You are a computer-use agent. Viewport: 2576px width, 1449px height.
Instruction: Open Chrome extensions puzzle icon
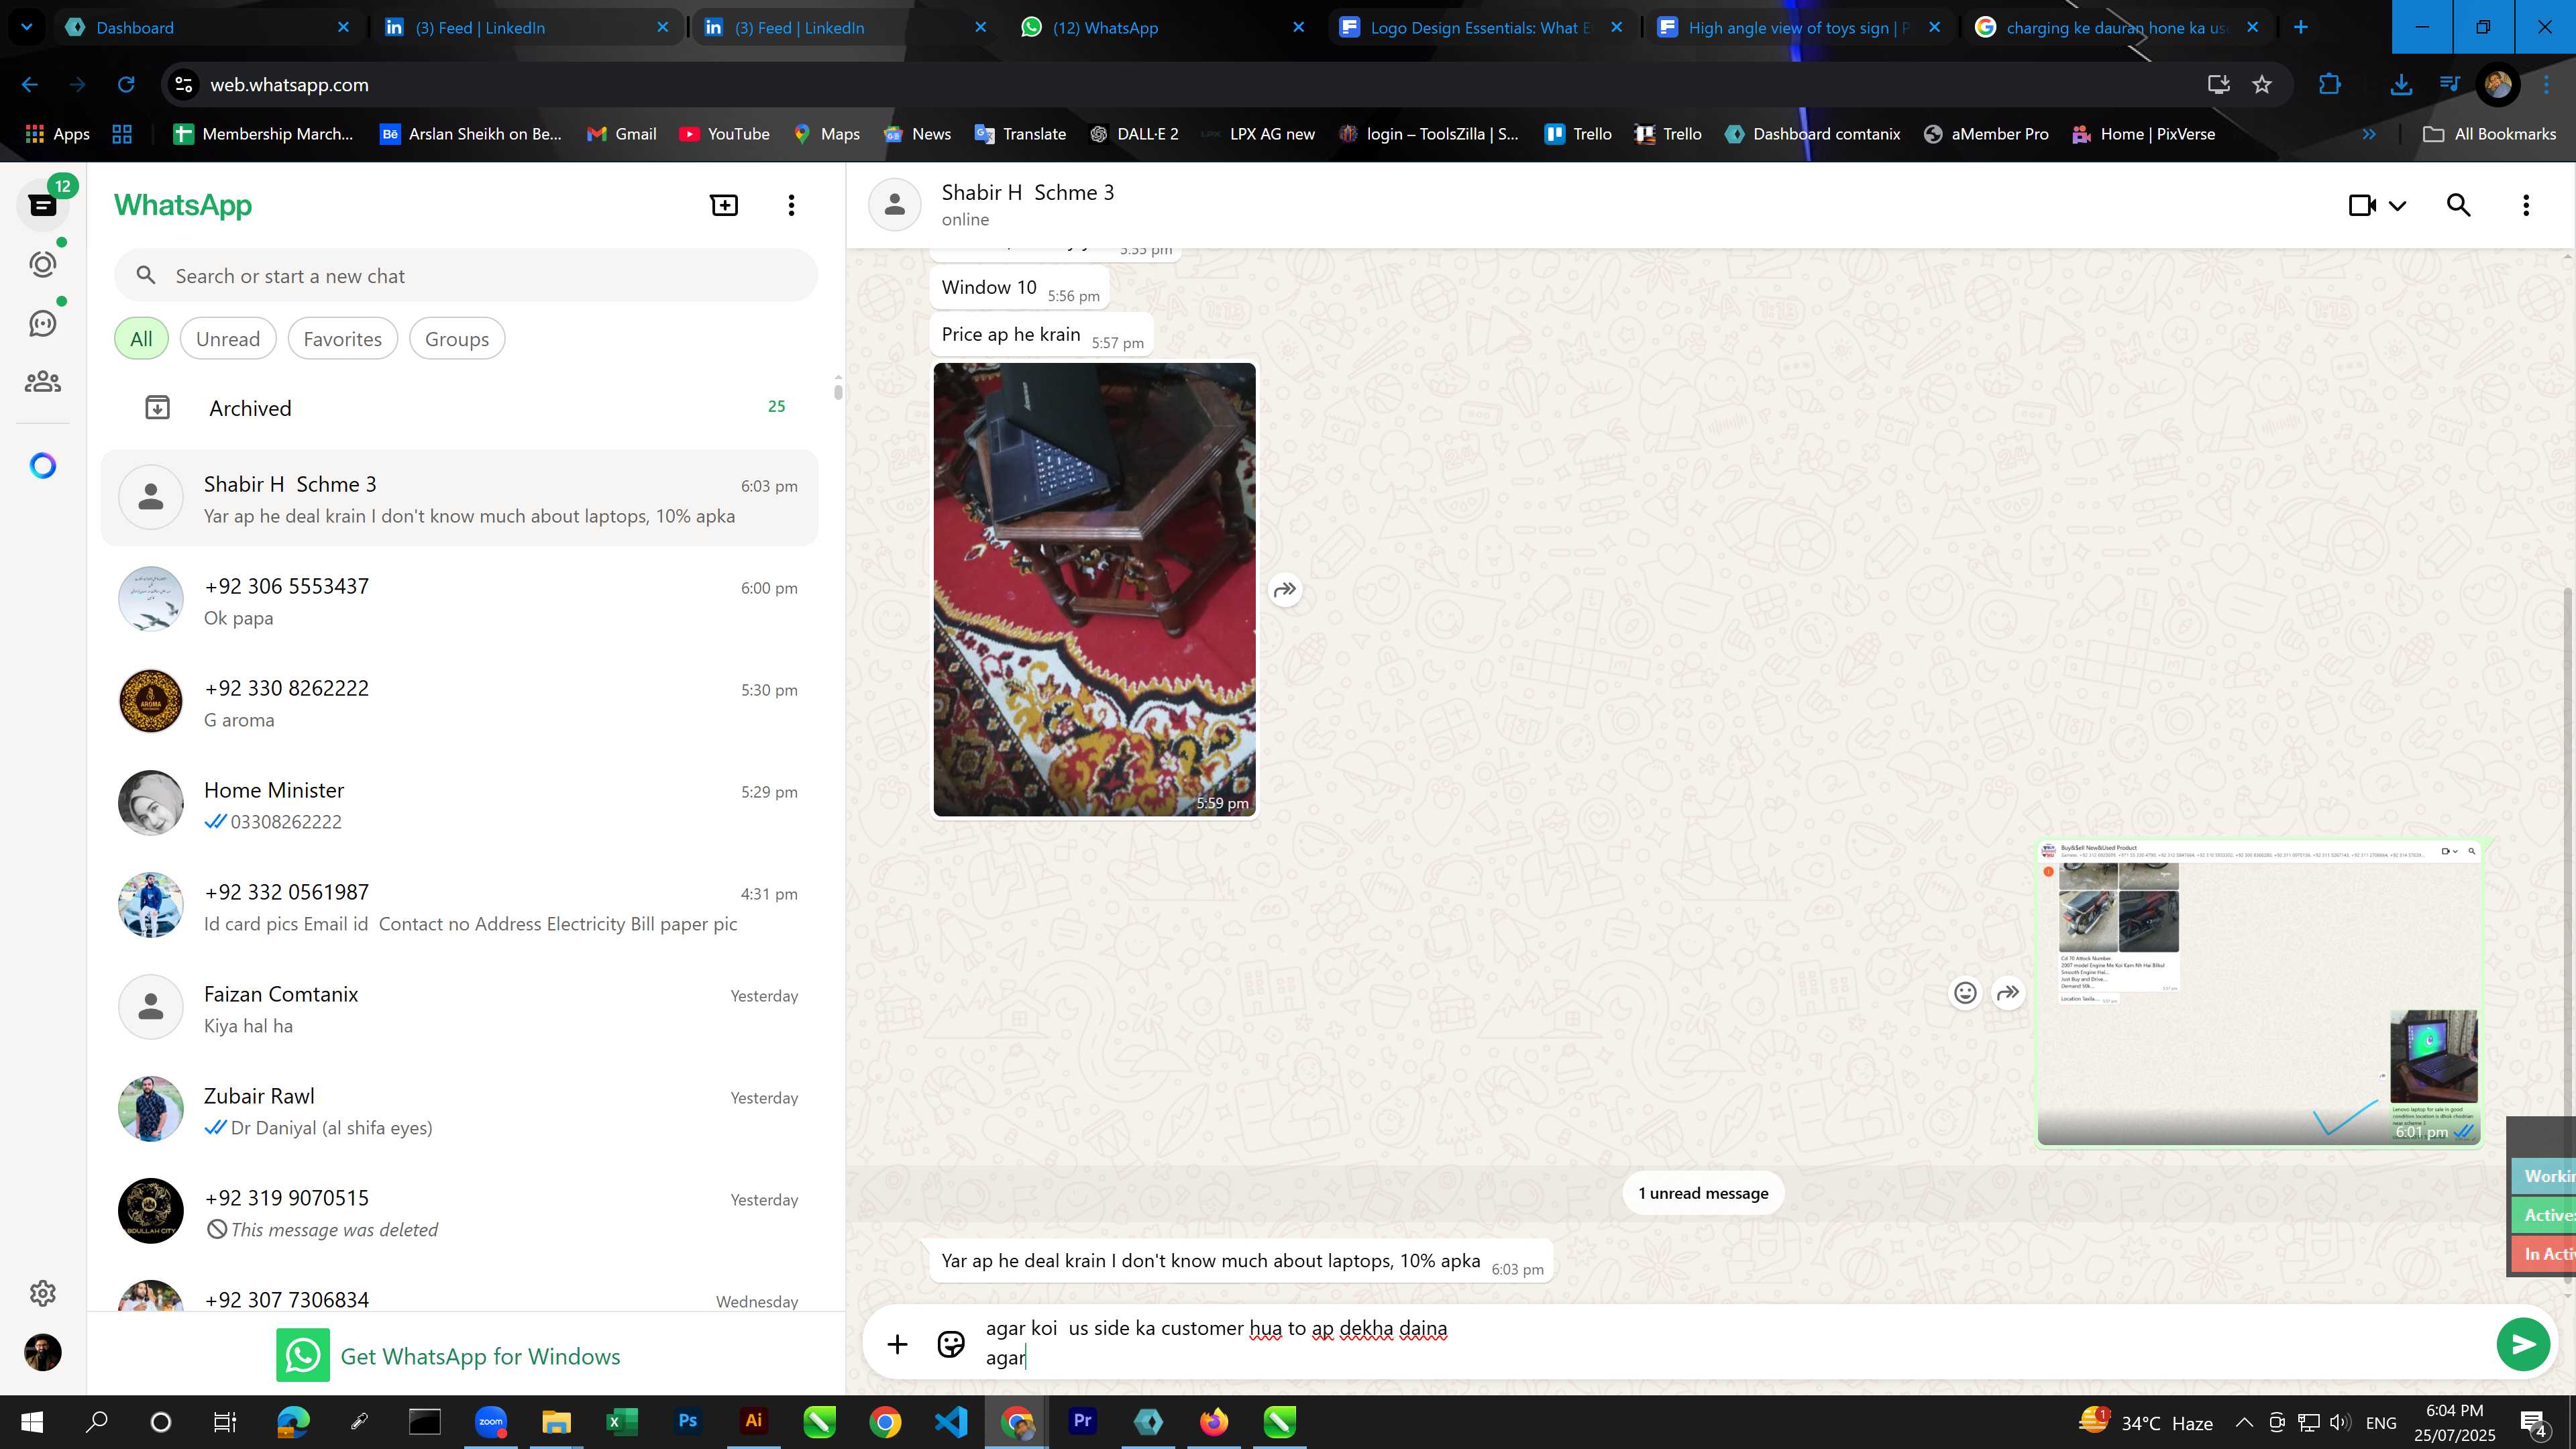[2330, 85]
